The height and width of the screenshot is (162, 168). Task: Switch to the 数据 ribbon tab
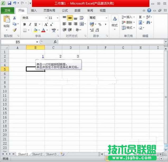(77, 11)
